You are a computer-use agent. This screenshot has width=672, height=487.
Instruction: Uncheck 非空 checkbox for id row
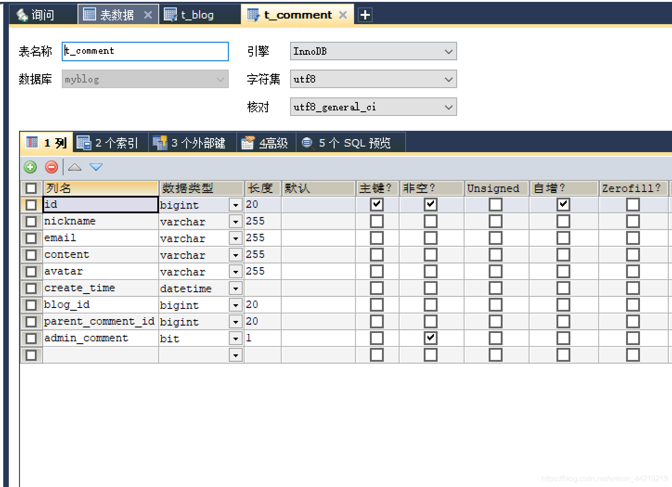coord(431,205)
